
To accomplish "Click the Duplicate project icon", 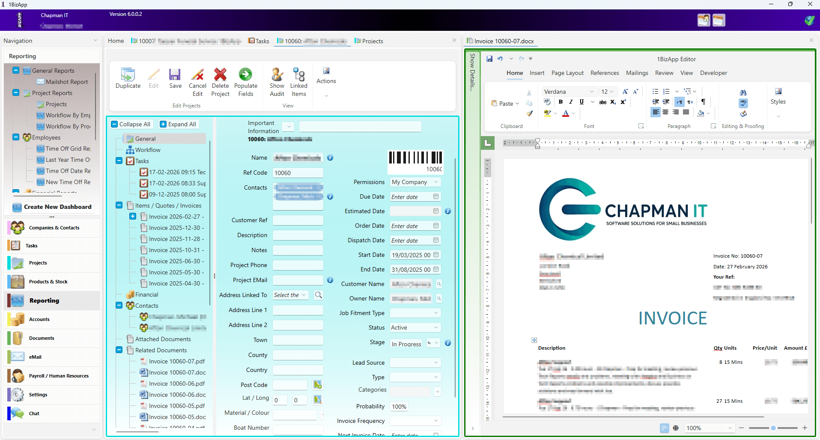I will click(x=128, y=74).
